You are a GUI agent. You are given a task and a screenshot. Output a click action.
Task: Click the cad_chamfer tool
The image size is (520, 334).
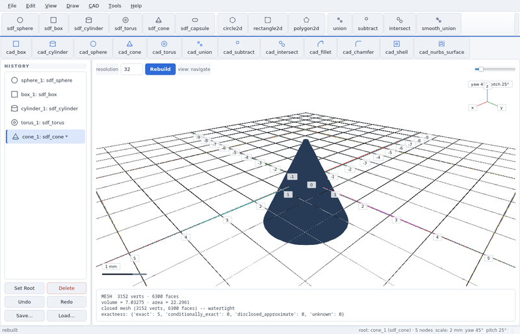coord(358,48)
